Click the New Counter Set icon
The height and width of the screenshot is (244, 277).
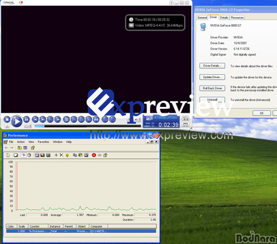click(8, 155)
